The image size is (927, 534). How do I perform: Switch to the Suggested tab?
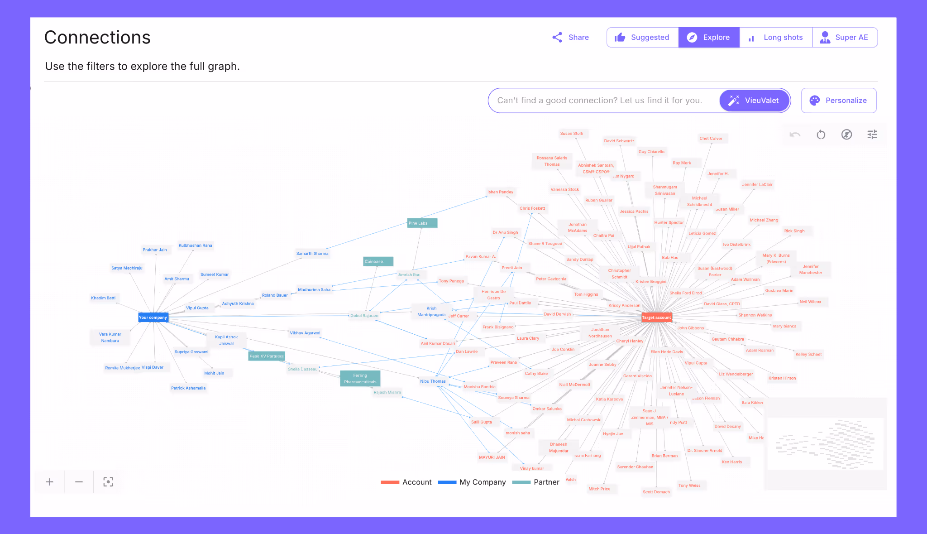pyautogui.click(x=642, y=37)
